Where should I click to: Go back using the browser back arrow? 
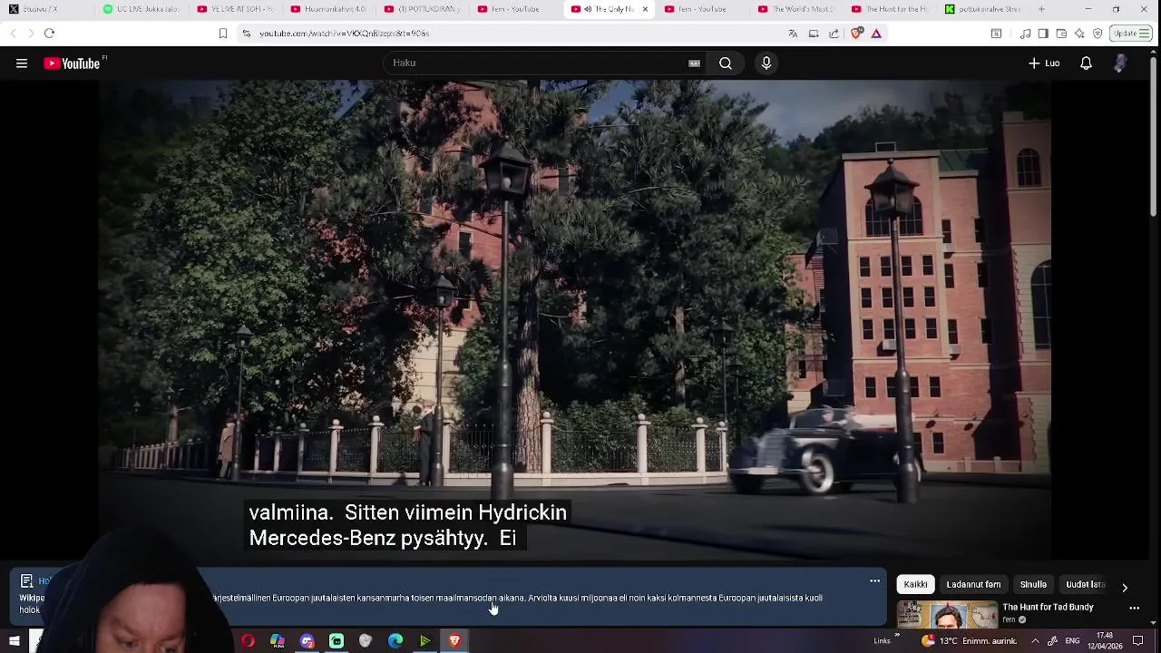click(13, 34)
